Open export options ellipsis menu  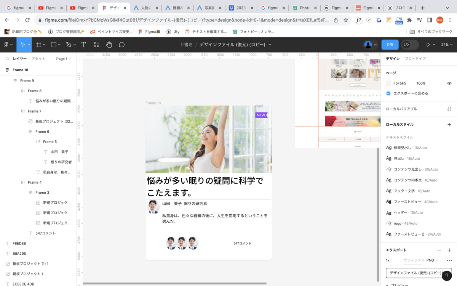click(x=449, y=260)
